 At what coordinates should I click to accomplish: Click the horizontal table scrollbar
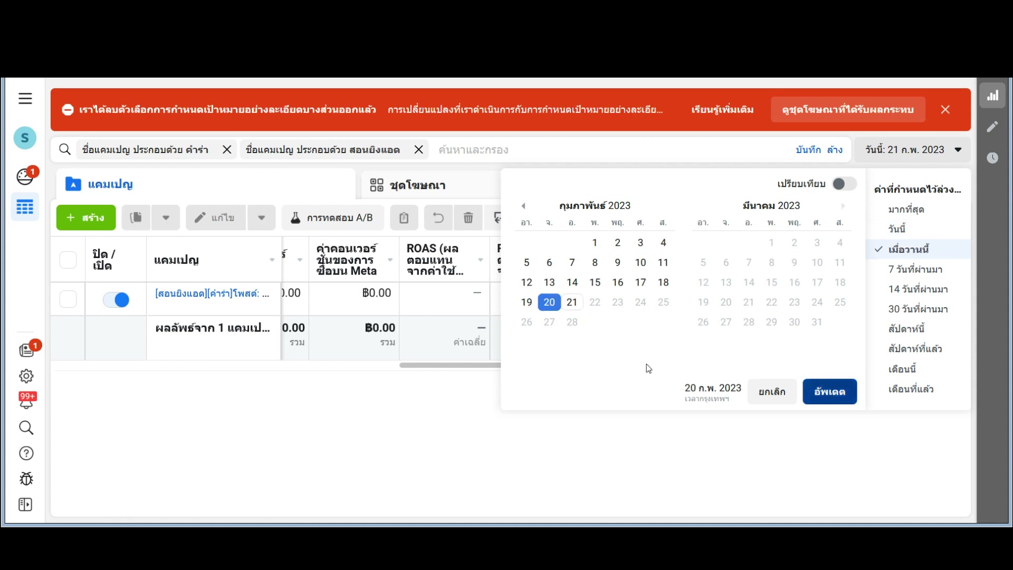450,365
